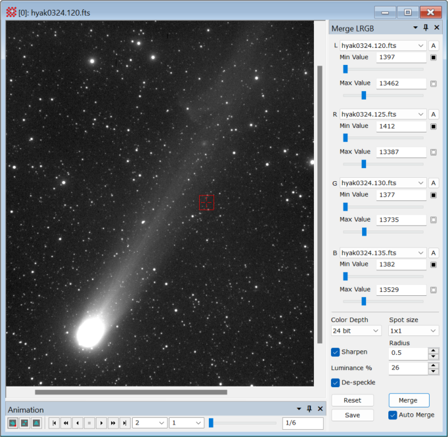The image size is (448, 437).
Task: Jump to first animation frame
Action: click(54, 423)
